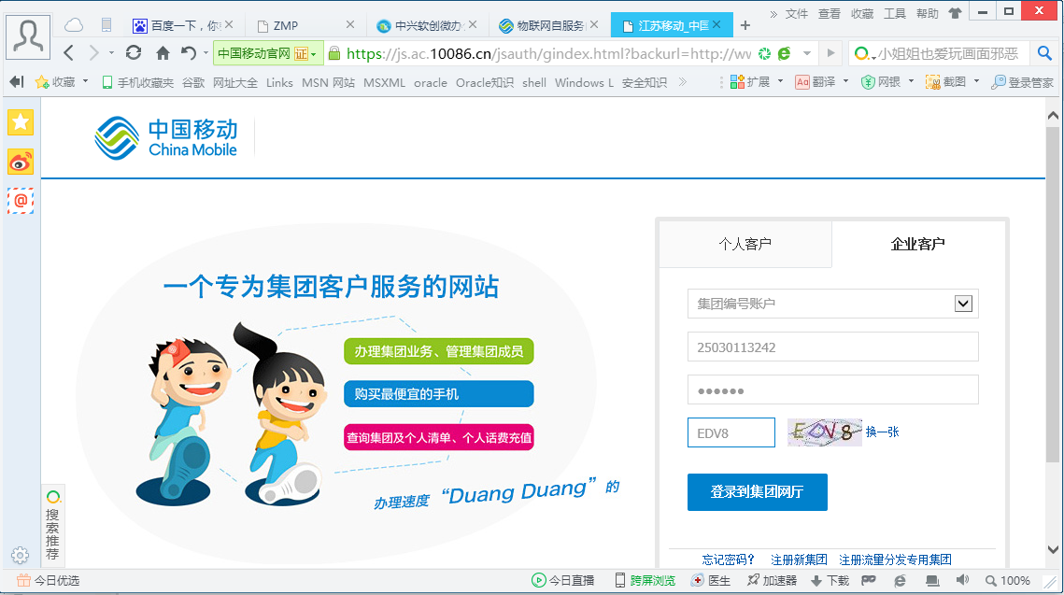Close the 江苏移动 active tab
Screen dimensions: 1064x595
coord(716,24)
